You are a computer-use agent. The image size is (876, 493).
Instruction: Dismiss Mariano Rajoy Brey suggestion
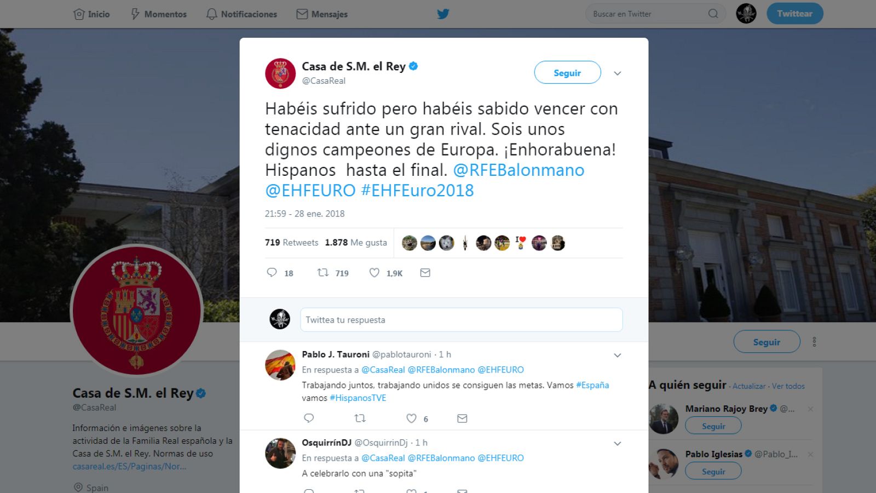(x=810, y=409)
